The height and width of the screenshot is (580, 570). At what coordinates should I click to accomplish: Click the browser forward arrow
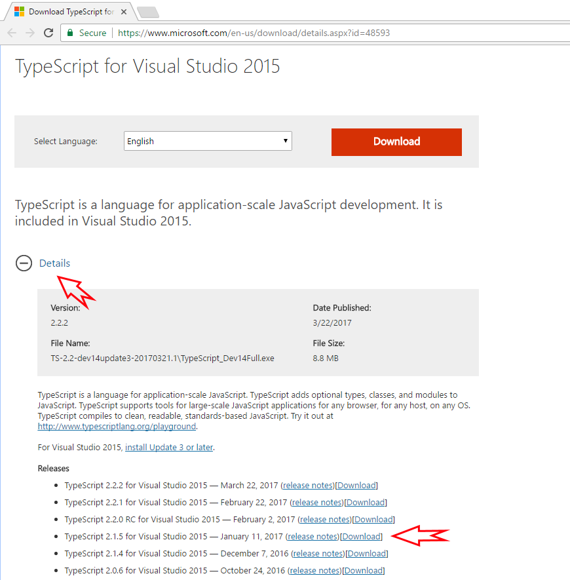tap(30, 33)
